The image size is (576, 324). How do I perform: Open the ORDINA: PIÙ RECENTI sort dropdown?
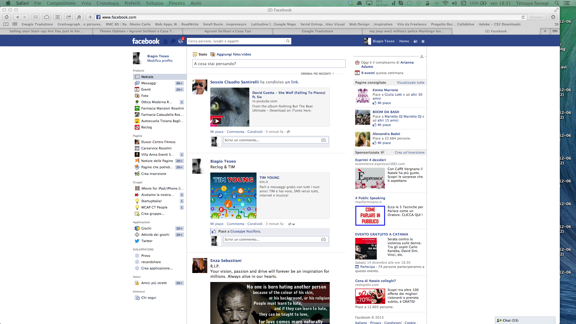pyautogui.click(x=317, y=73)
